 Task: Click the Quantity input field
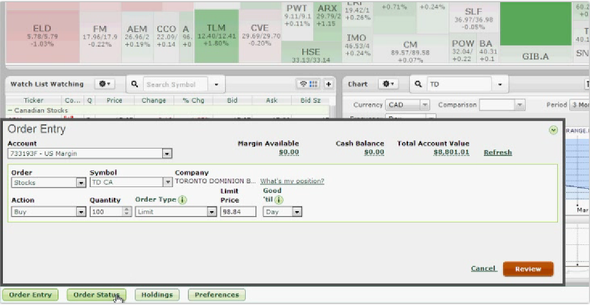point(107,212)
